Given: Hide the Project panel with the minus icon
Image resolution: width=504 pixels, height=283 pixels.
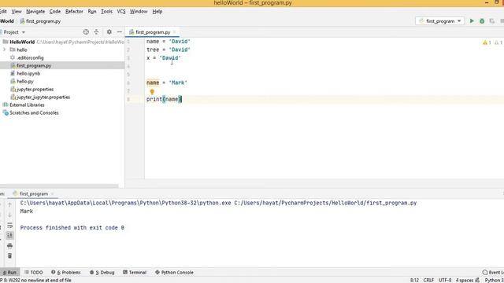Looking at the screenshot, I should coord(120,32).
